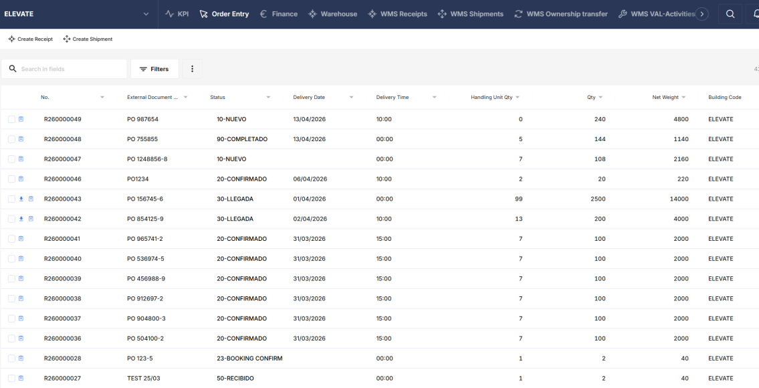Open the more options kebab menu beside Filters

pos(192,69)
